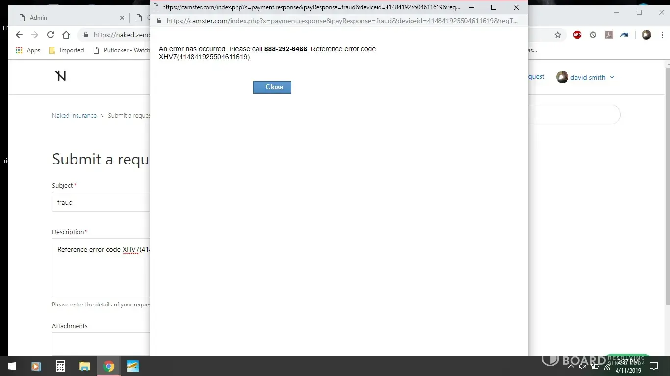Open the Putlocker bookmark
Screen dimensions: 670x376
coord(122,50)
